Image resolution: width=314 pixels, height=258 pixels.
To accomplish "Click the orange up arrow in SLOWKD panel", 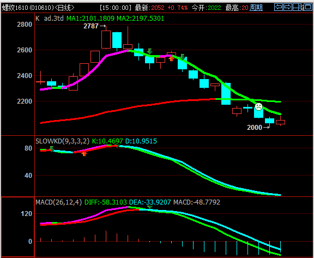I will point(84,154).
